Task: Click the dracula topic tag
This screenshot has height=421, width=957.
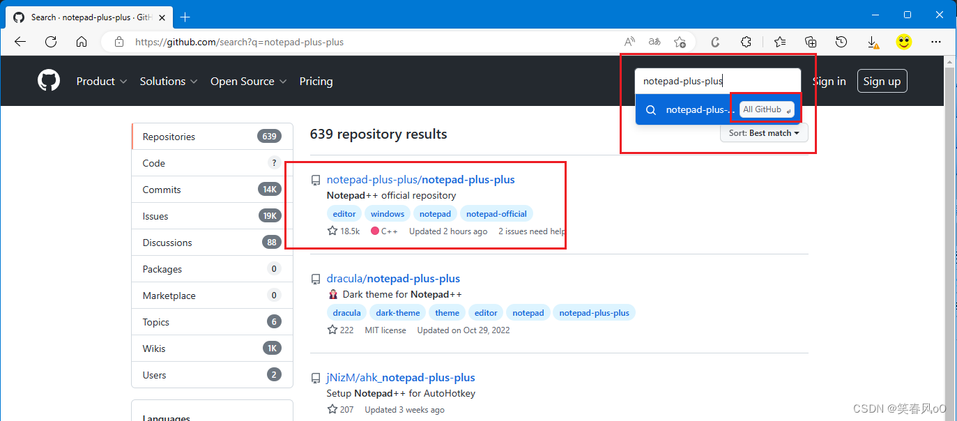Action: coord(346,313)
